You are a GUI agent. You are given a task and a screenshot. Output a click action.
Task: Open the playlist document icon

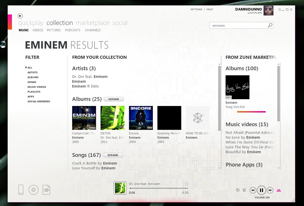[46, 190]
